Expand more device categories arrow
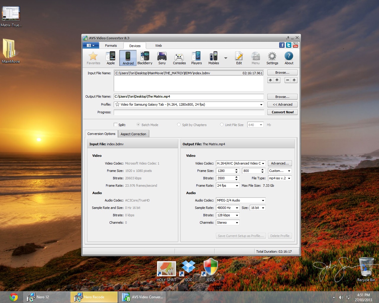This screenshot has width=379, height=303. click(226, 58)
